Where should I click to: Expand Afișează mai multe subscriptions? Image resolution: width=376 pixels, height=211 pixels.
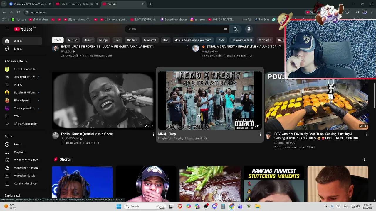pos(22,124)
